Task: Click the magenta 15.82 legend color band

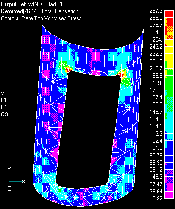Action: [x=169, y=195]
